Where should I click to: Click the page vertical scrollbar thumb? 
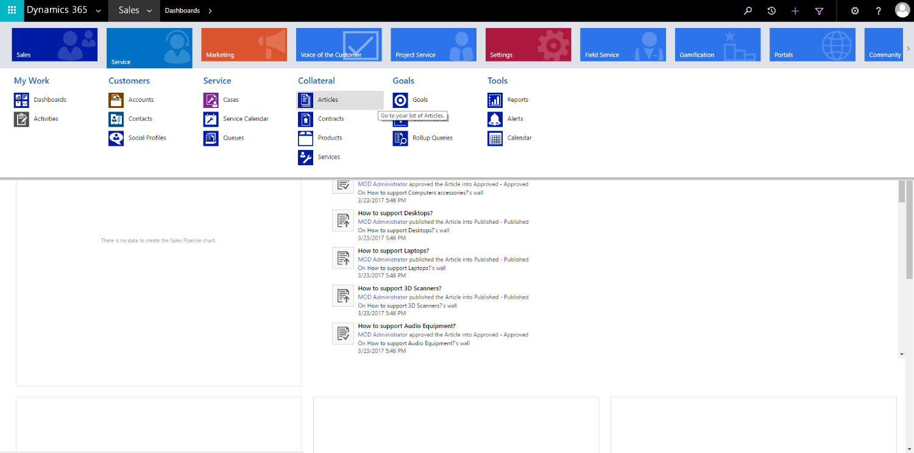[910, 229]
